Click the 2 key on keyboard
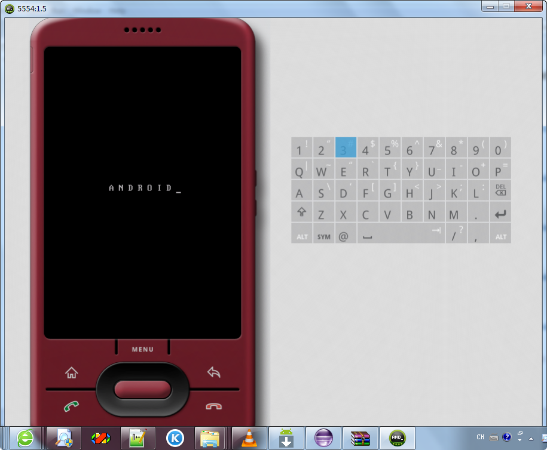The width and height of the screenshot is (547, 450). [x=324, y=147]
